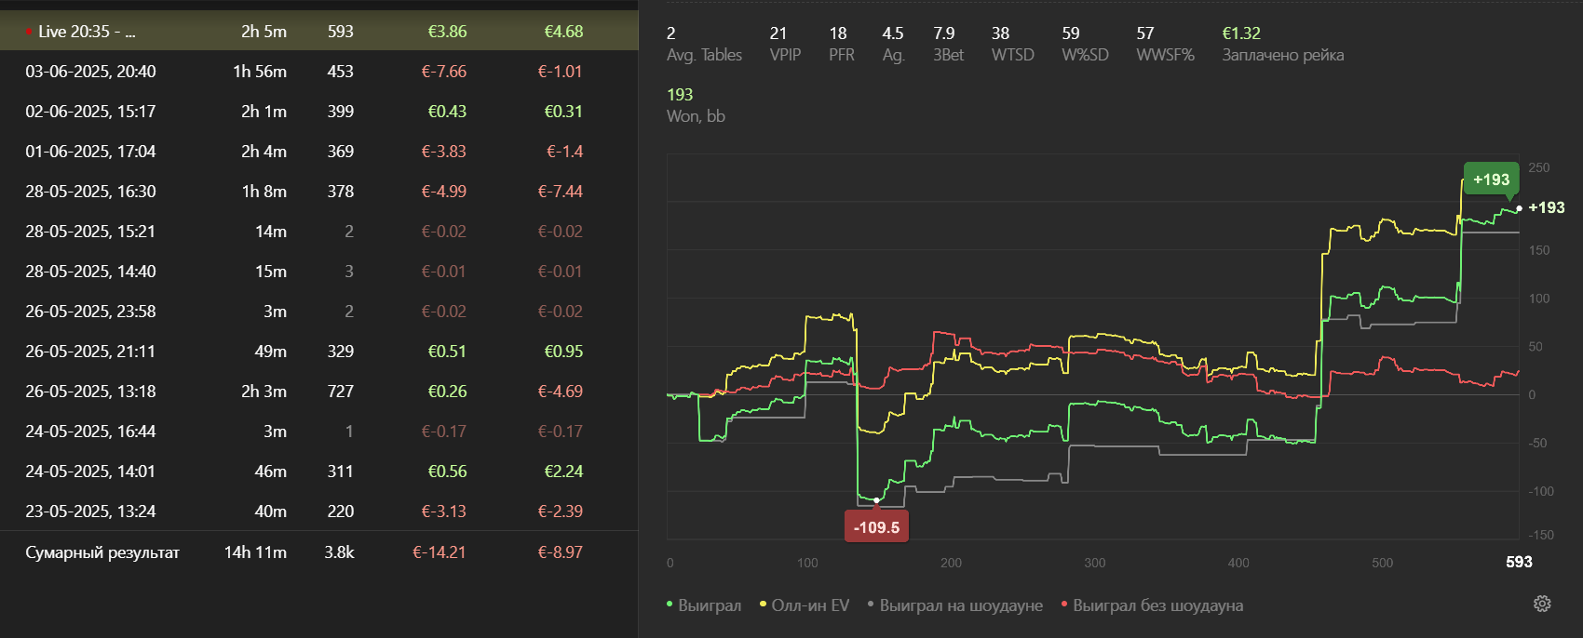Click the 727 hands count
This screenshot has height=638, width=1583.
[x=340, y=391]
